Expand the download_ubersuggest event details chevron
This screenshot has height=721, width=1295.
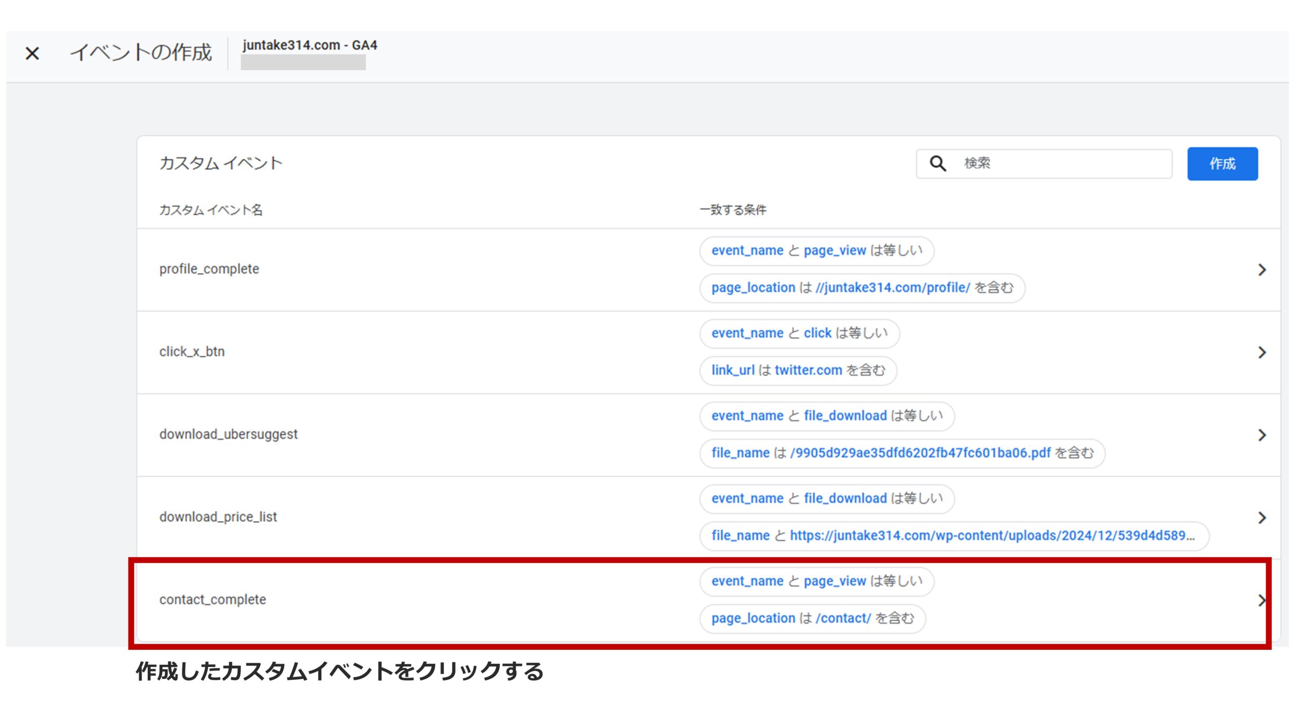click(1262, 434)
